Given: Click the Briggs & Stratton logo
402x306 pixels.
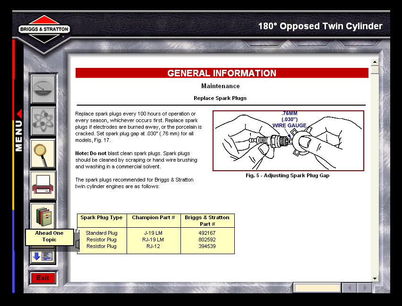Looking at the screenshot, I should (44, 29).
